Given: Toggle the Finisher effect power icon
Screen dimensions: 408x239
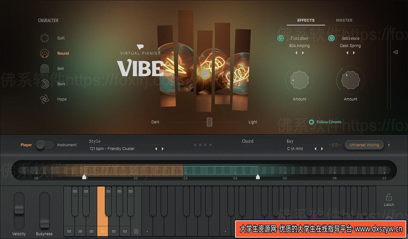Looking at the screenshot, I should click(280, 38).
